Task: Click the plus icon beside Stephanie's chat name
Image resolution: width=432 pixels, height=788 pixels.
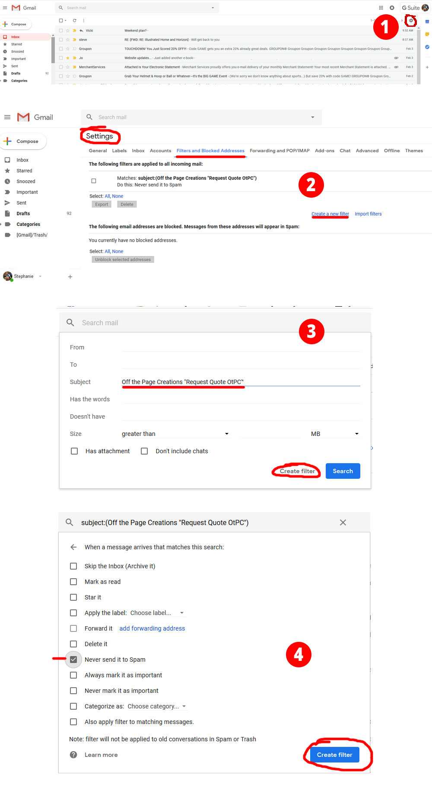Action: point(70,277)
